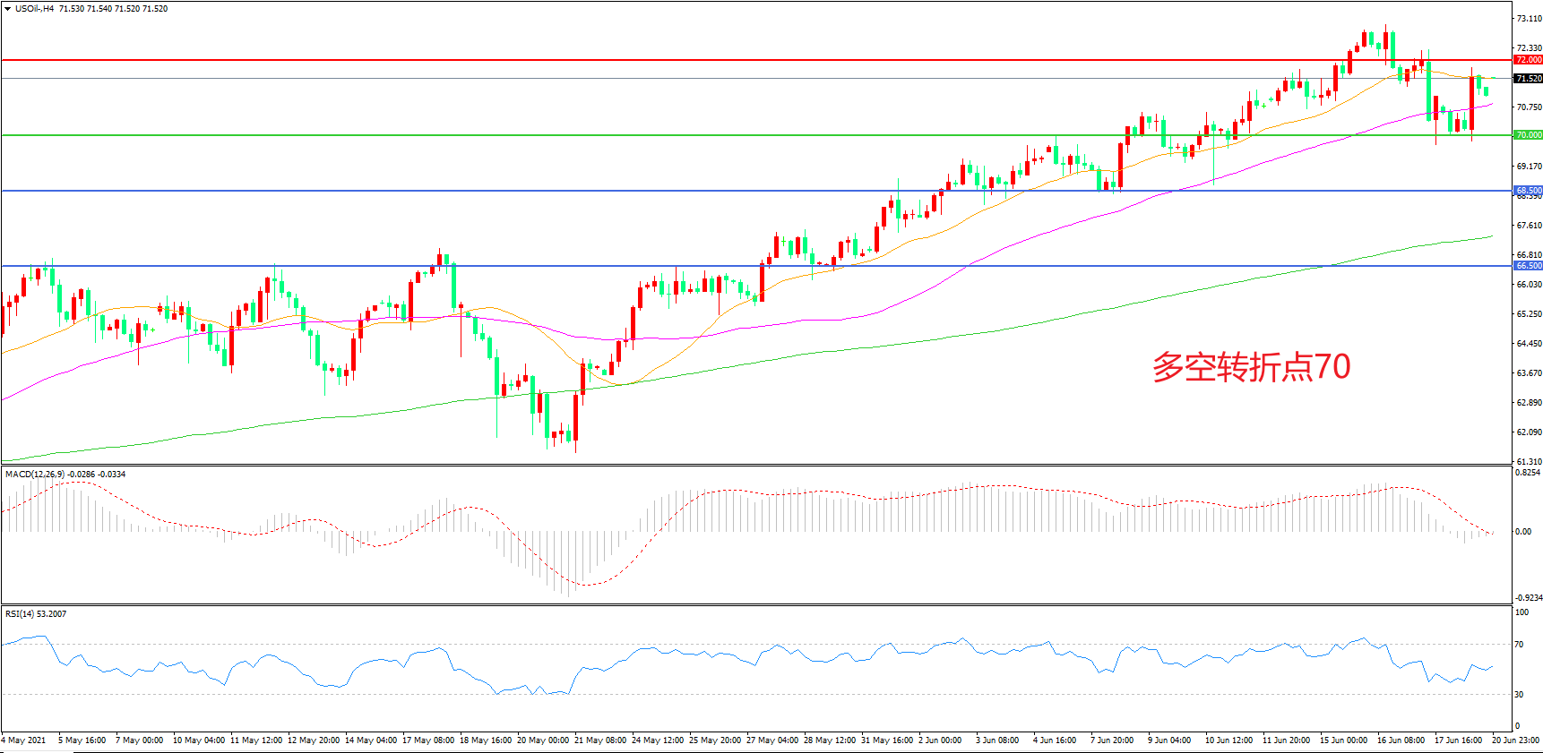Click the RSI scale's 30 level label
Screen dimensions: 1543x753
tap(1519, 695)
